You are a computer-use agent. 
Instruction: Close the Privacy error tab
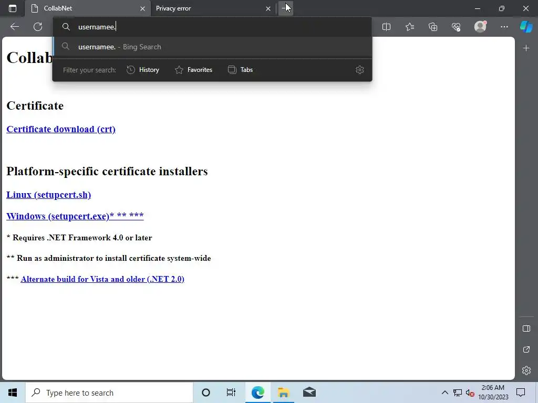268,8
